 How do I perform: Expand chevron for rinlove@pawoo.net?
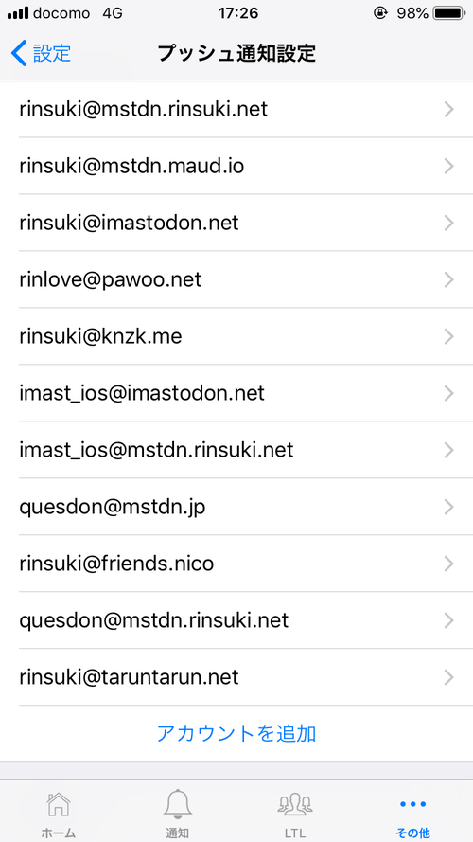point(449,279)
